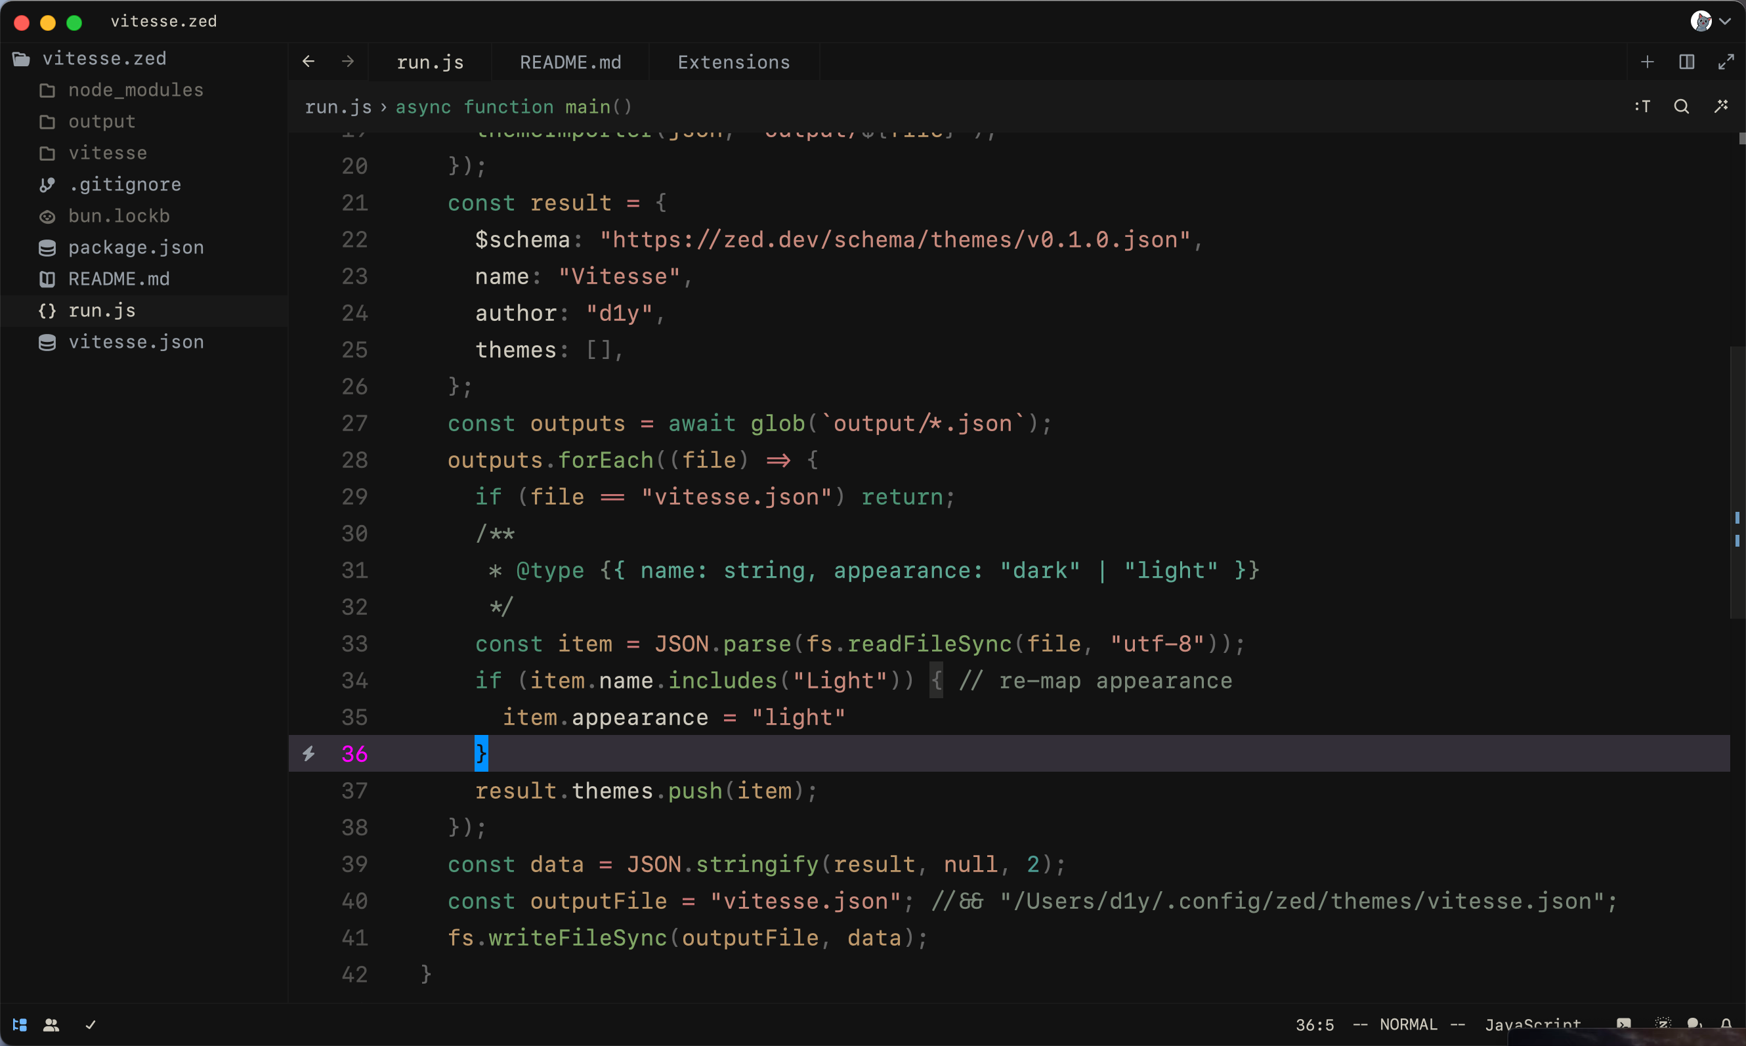Screen dimensions: 1746x1046
Task: Click the JavaScript language selector
Action: pos(1533,1024)
